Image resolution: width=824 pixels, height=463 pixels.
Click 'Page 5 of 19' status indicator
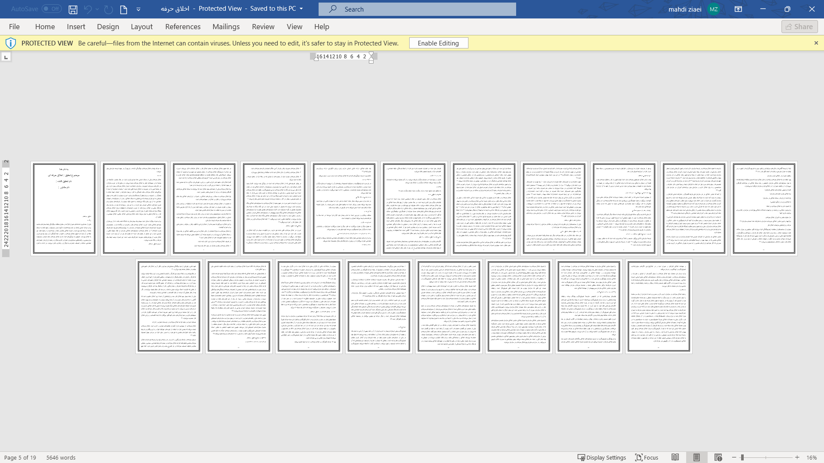(20, 457)
